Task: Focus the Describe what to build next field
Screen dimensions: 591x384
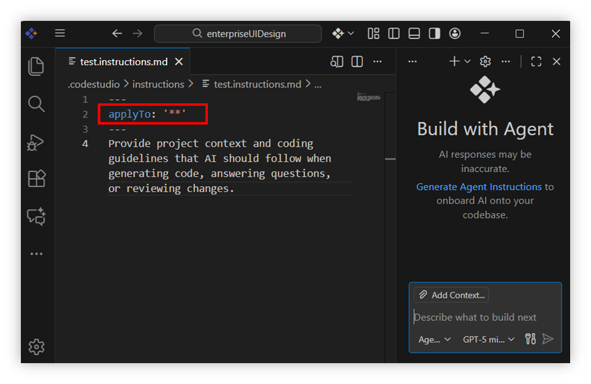Action: tap(483, 318)
